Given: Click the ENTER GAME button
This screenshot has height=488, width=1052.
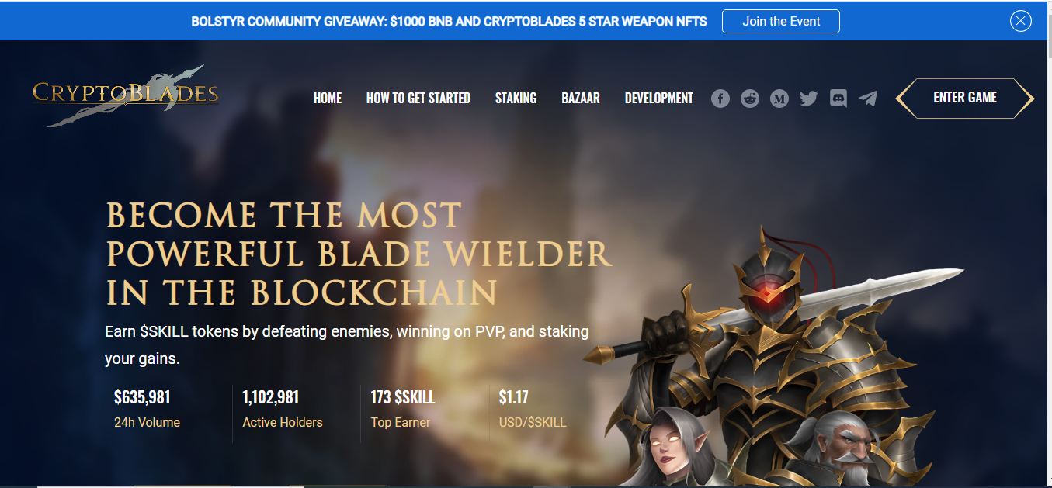Looking at the screenshot, I should coord(965,98).
